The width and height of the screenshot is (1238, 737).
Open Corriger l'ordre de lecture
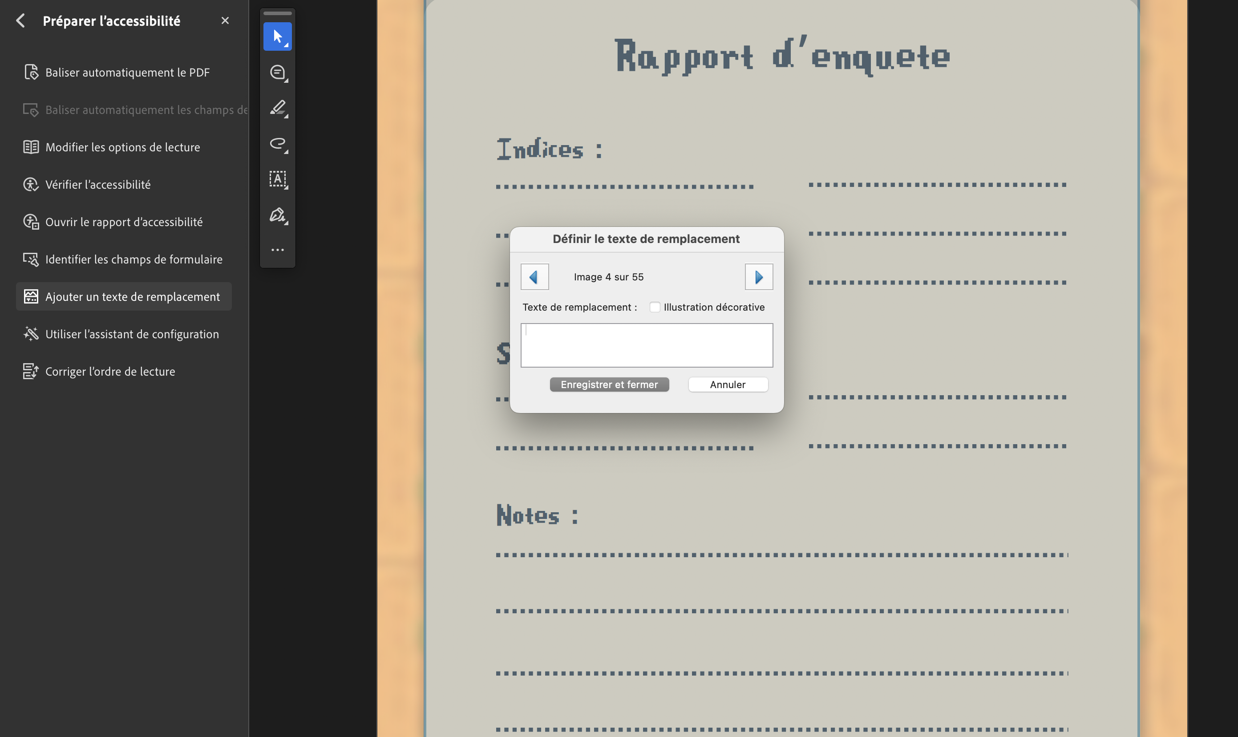(x=124, y=372)
